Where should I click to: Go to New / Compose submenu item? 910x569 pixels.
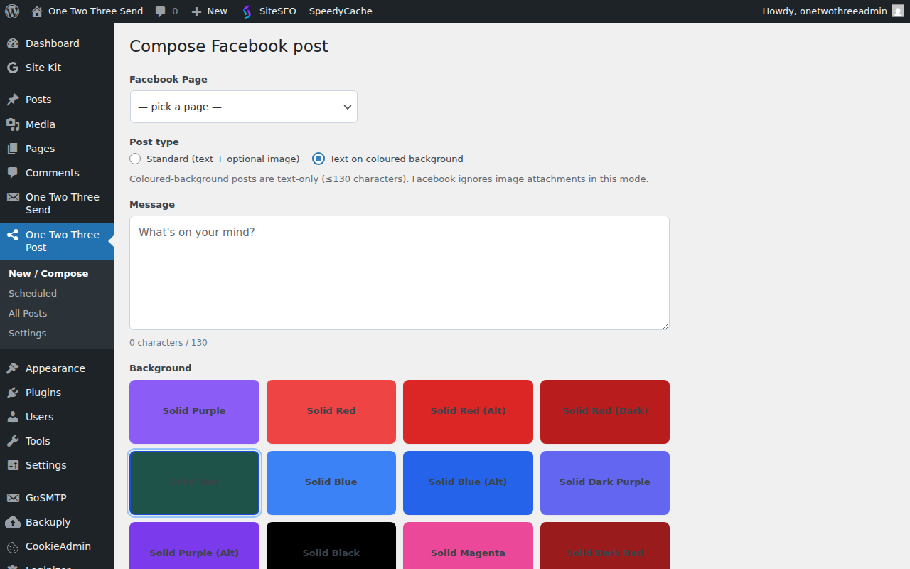[48, 273]
